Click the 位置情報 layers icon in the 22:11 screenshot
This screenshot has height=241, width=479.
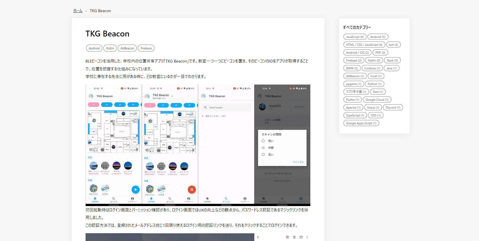[207, 199]
